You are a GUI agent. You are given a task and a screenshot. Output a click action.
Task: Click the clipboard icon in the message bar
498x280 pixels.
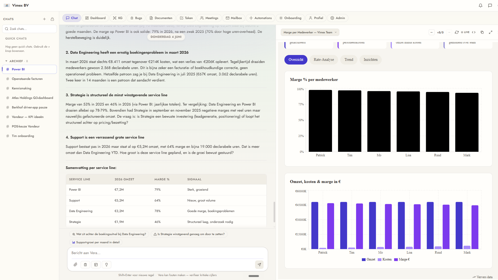(x=85, y=264)
